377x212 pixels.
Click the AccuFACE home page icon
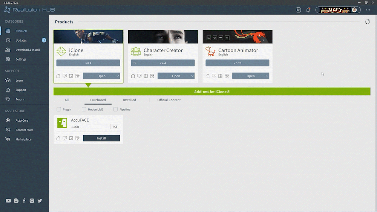click(x=58, y=138)
